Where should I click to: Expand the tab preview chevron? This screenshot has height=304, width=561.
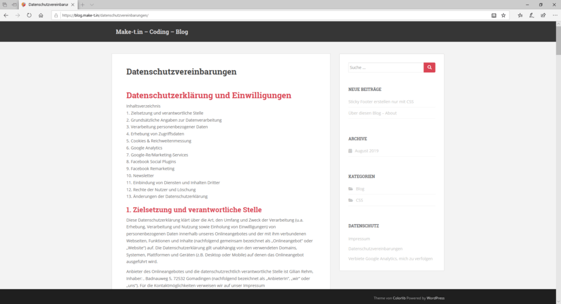[92, 4]
